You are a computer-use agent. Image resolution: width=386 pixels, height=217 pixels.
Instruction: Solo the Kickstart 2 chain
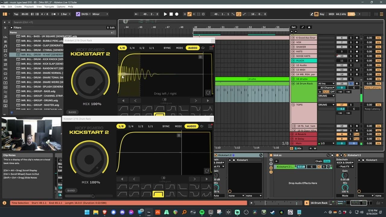tap(324, 167)
